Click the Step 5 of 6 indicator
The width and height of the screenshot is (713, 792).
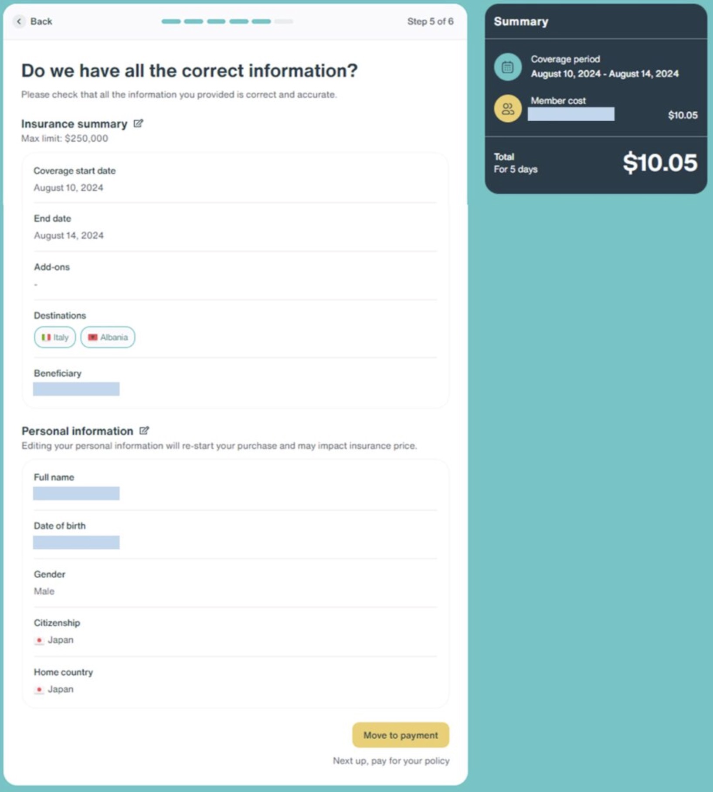tap(430, 21)
